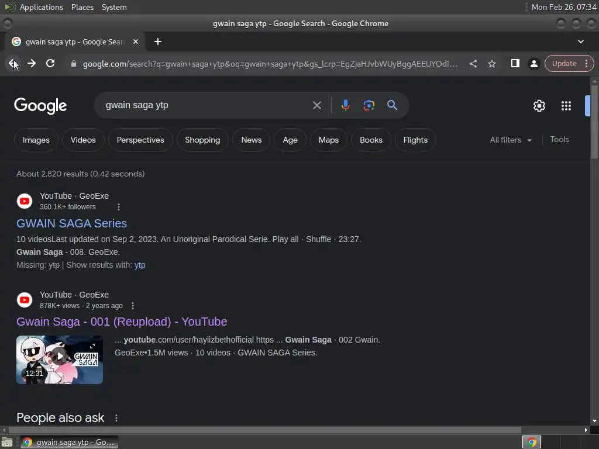Screen dimensions: 599x449
Task: Select the Shopping filter chip
Action: point(202,140)
